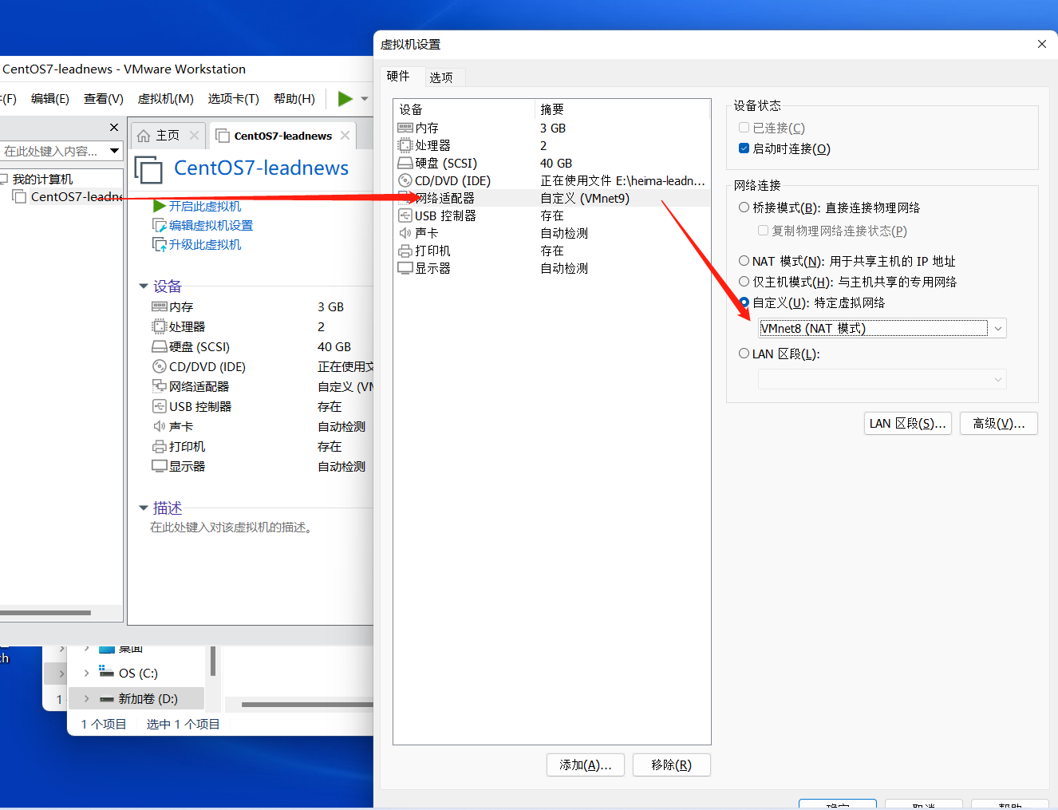Image resolution: width=1058 pixels, height=810 pixels.
Task: Click 内存 icon in the VMware summary devices
Action: (160, 306)
